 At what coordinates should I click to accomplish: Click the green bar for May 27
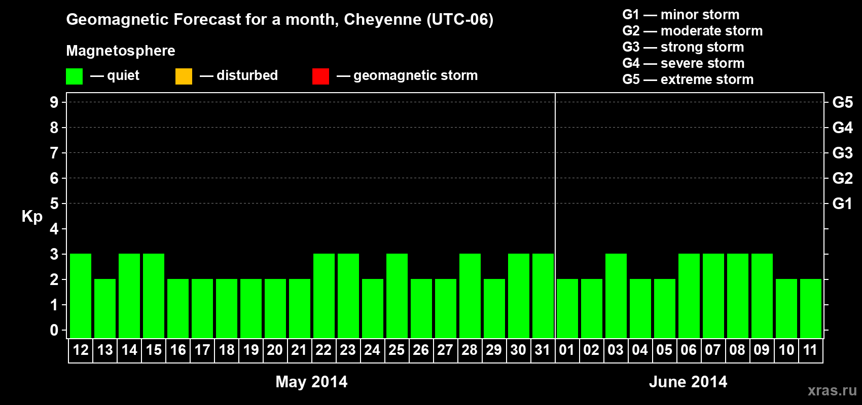(x=446, y=308)
